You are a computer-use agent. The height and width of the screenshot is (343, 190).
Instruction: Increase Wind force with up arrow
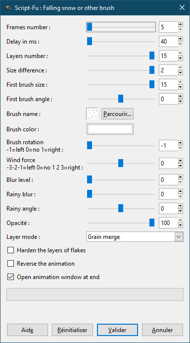point(181,161)
